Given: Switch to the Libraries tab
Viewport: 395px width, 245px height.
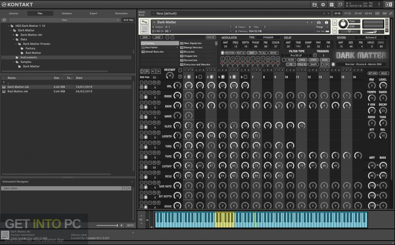Looking at the screenshot, I should coord(14,14).
